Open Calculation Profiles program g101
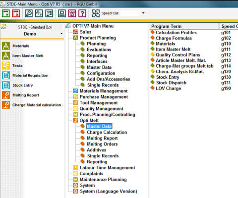The image size is (238, 198). [x=176, y=33]
